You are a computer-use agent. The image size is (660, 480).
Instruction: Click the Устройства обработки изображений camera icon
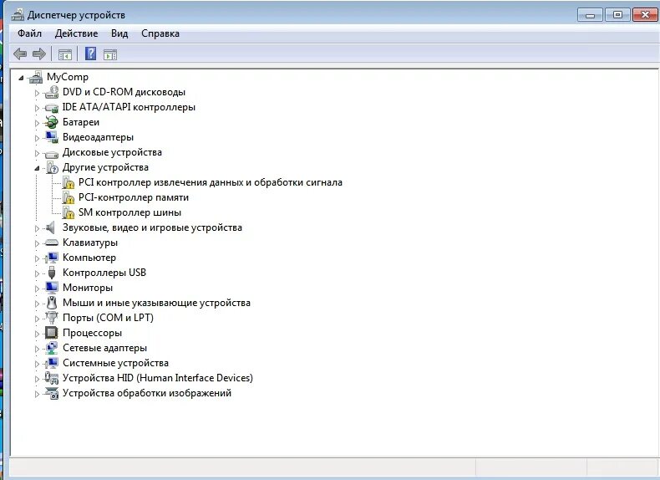(51, 393)
